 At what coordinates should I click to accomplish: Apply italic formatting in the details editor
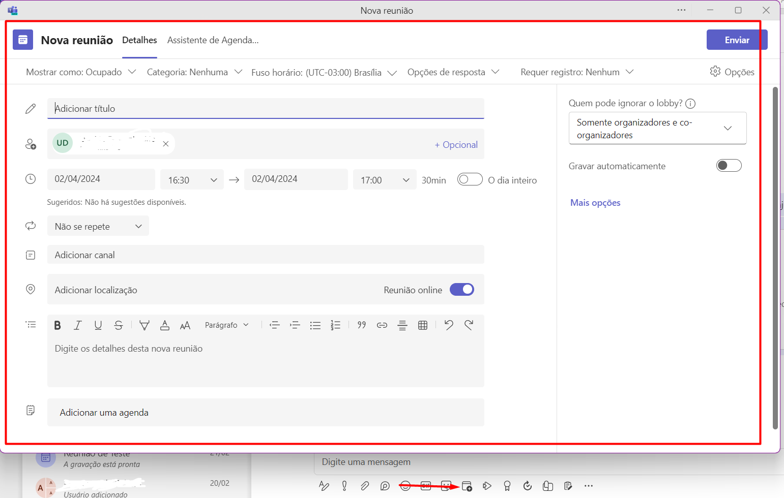(78, 325)
